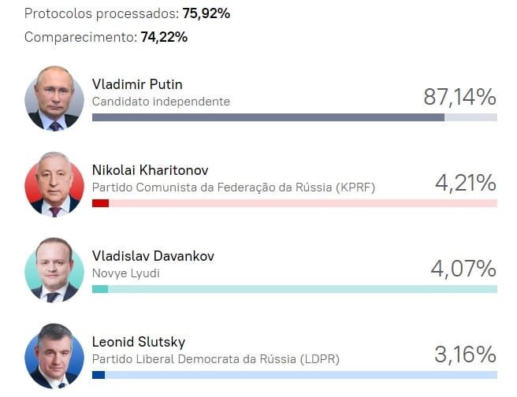Click the "Candidato independente" label
The image size is (517, 397).
coord(161,102)
